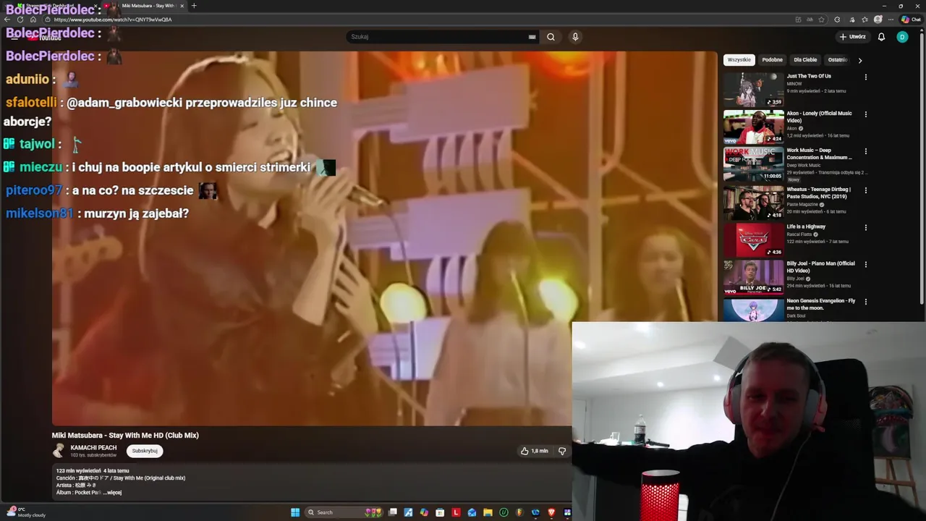
Task: Open File Explorer from taskbar
Action: 488,512
